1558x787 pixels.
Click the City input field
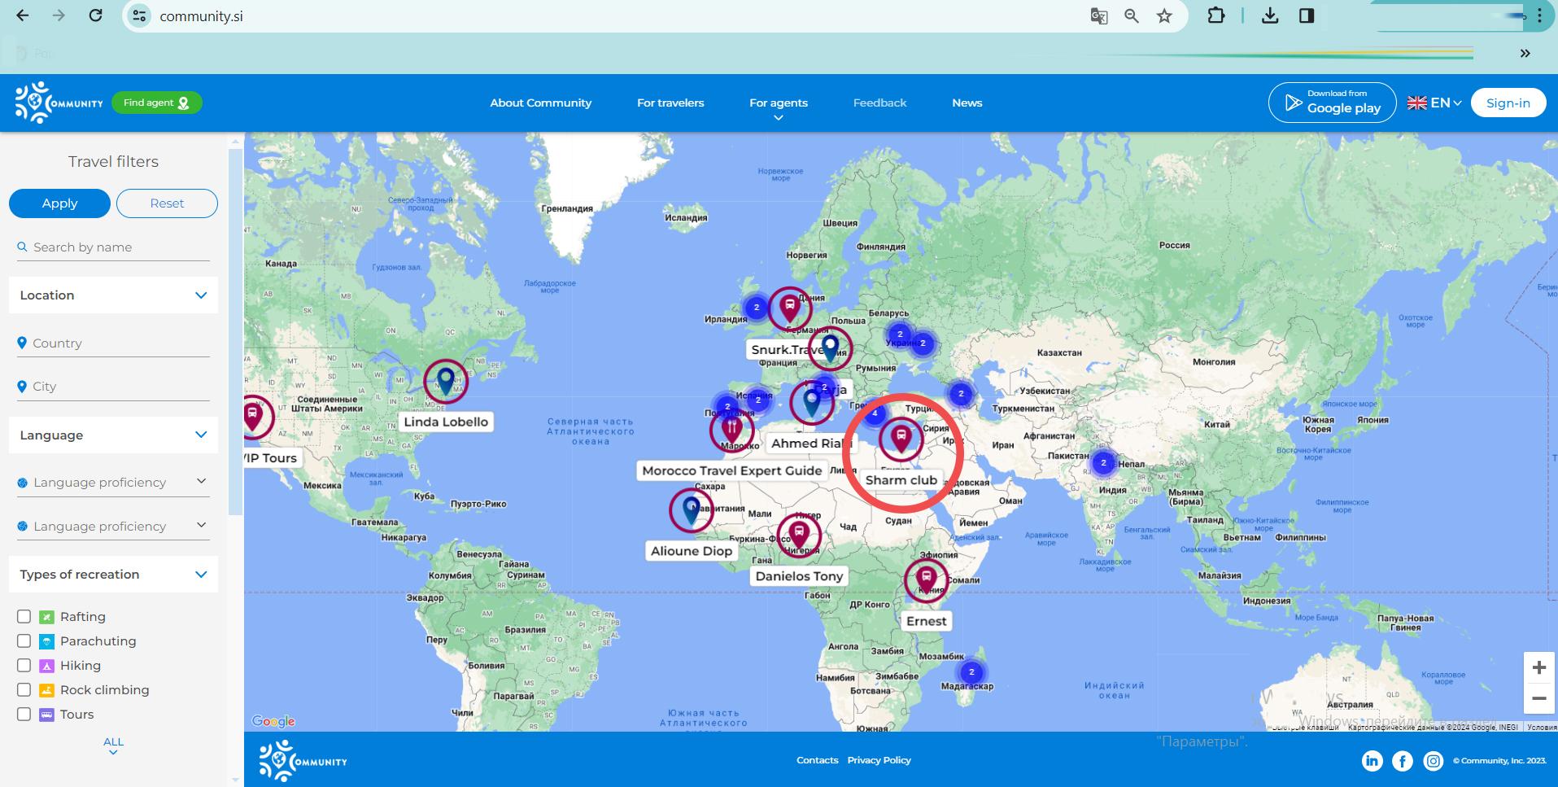(113, 387)
